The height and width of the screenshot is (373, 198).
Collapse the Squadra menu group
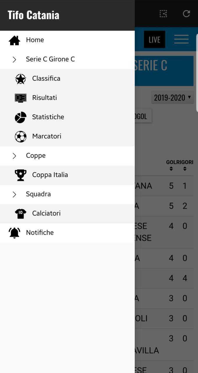(x=14, y=194)
